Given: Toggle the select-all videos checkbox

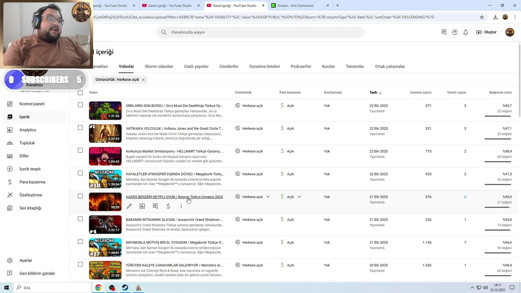Looking at the screenshot, I should point(80,93).
